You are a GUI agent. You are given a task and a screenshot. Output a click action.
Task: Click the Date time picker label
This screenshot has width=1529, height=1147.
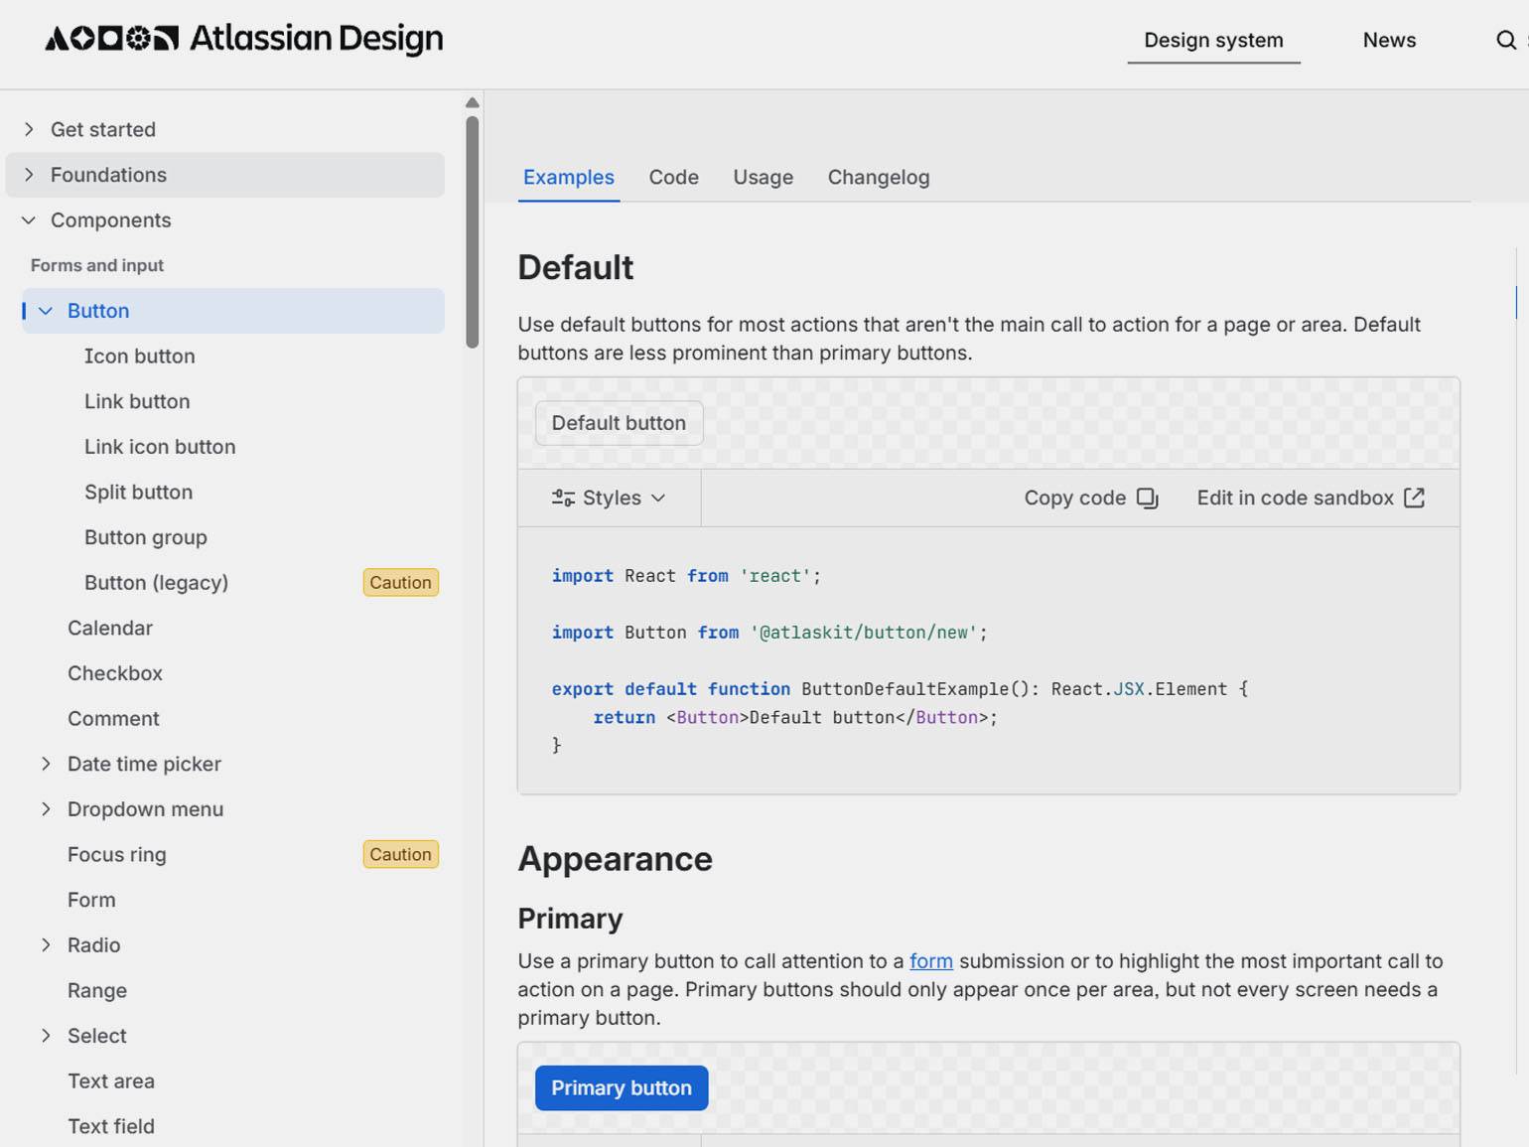tap(144, 764)
